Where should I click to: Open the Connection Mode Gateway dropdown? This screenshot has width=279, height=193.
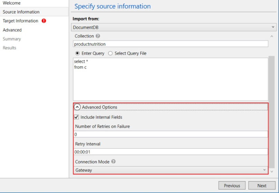click(171, 170)
